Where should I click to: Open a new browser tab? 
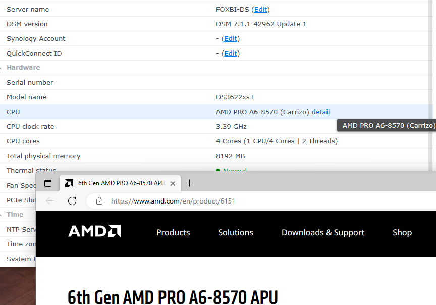coord(189,183)
